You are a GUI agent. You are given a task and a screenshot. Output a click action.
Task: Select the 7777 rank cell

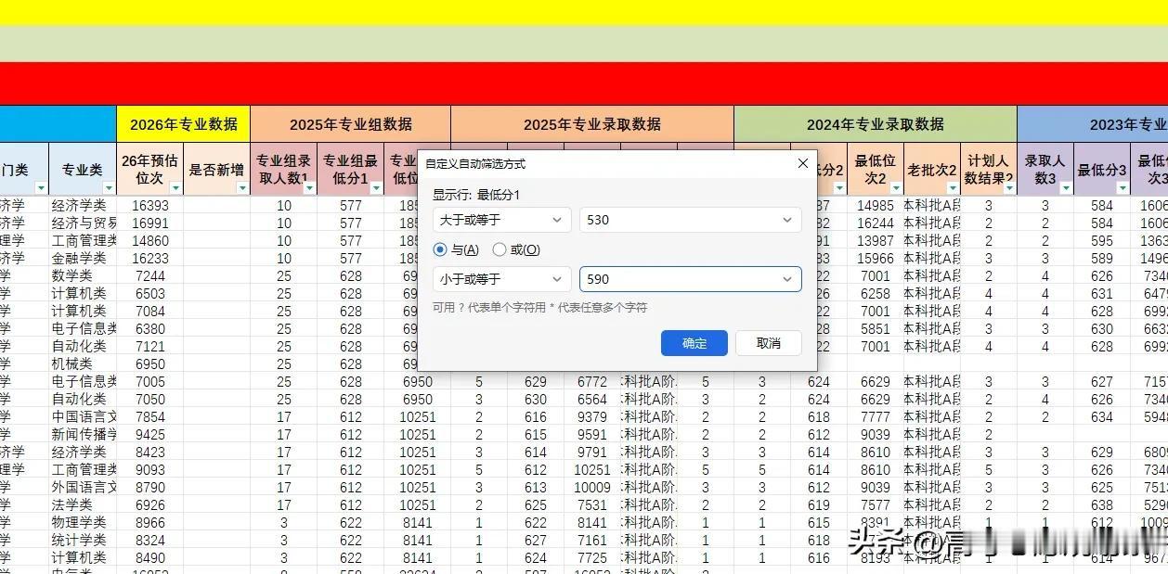(876, 417)
